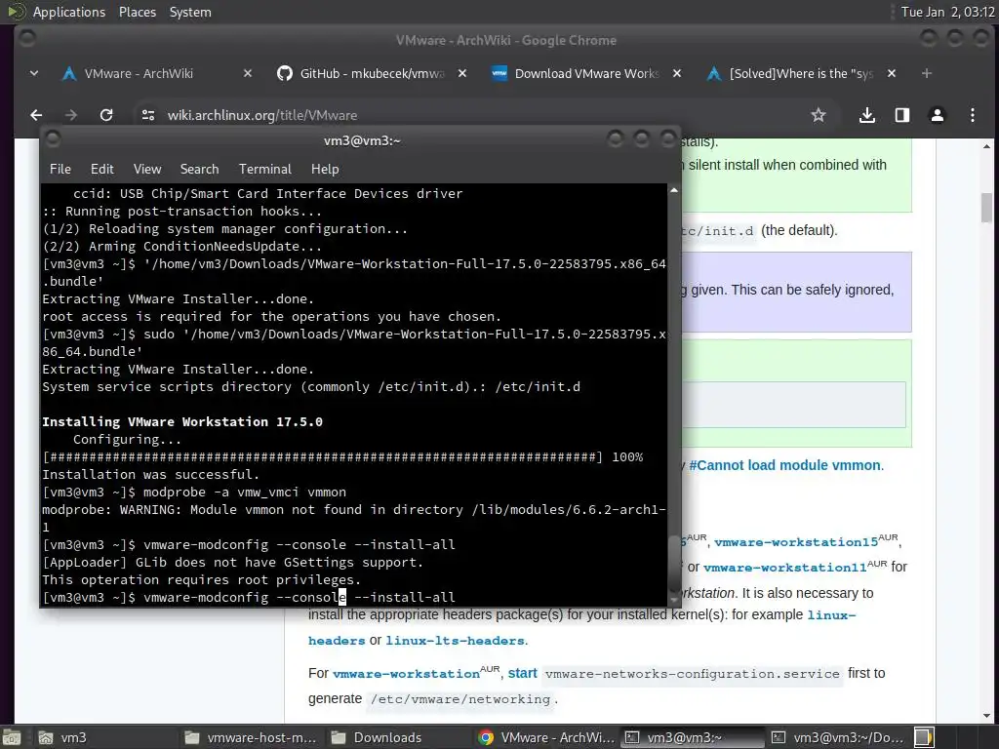The height and width of the screenshot is (749, 999).
Task: Open terminal Help menu
Action: pyautogui.click(x=325, y=169)
